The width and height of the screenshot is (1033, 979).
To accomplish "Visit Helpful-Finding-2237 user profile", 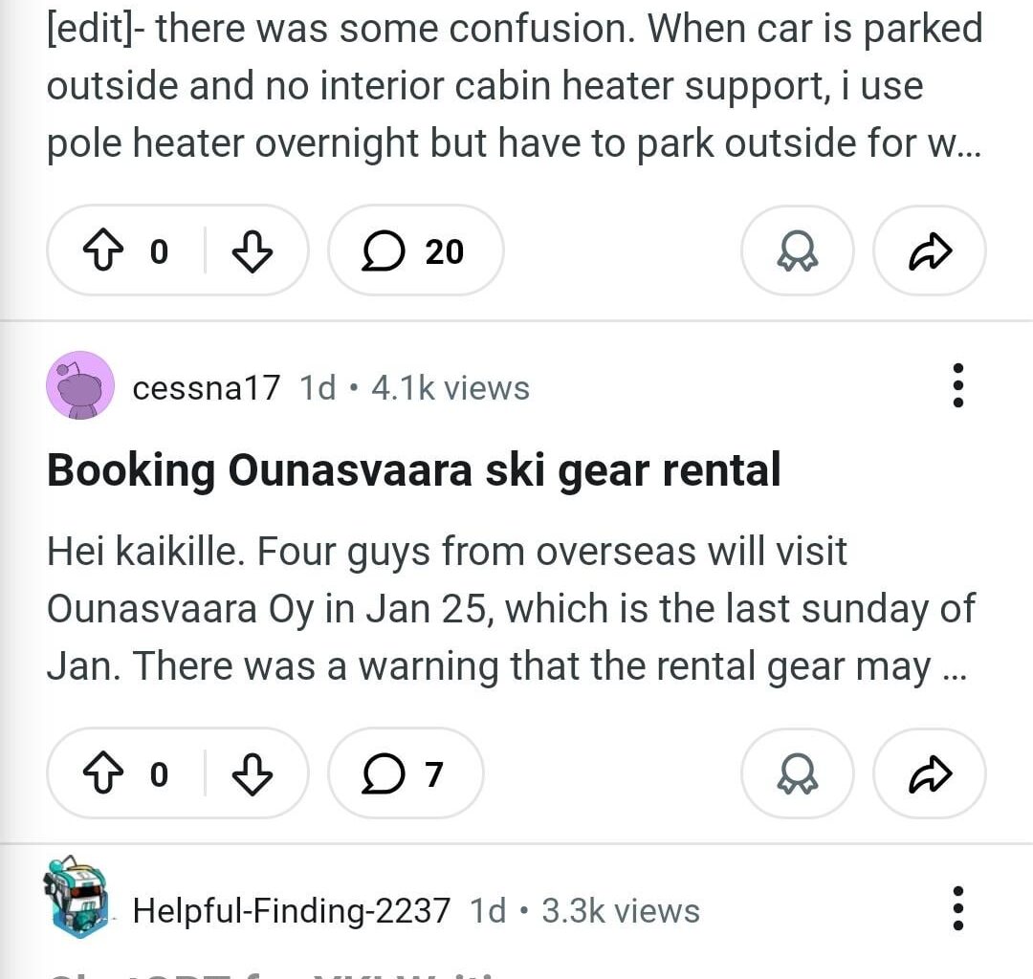I will pyautogui.click(x=291, y=911).
